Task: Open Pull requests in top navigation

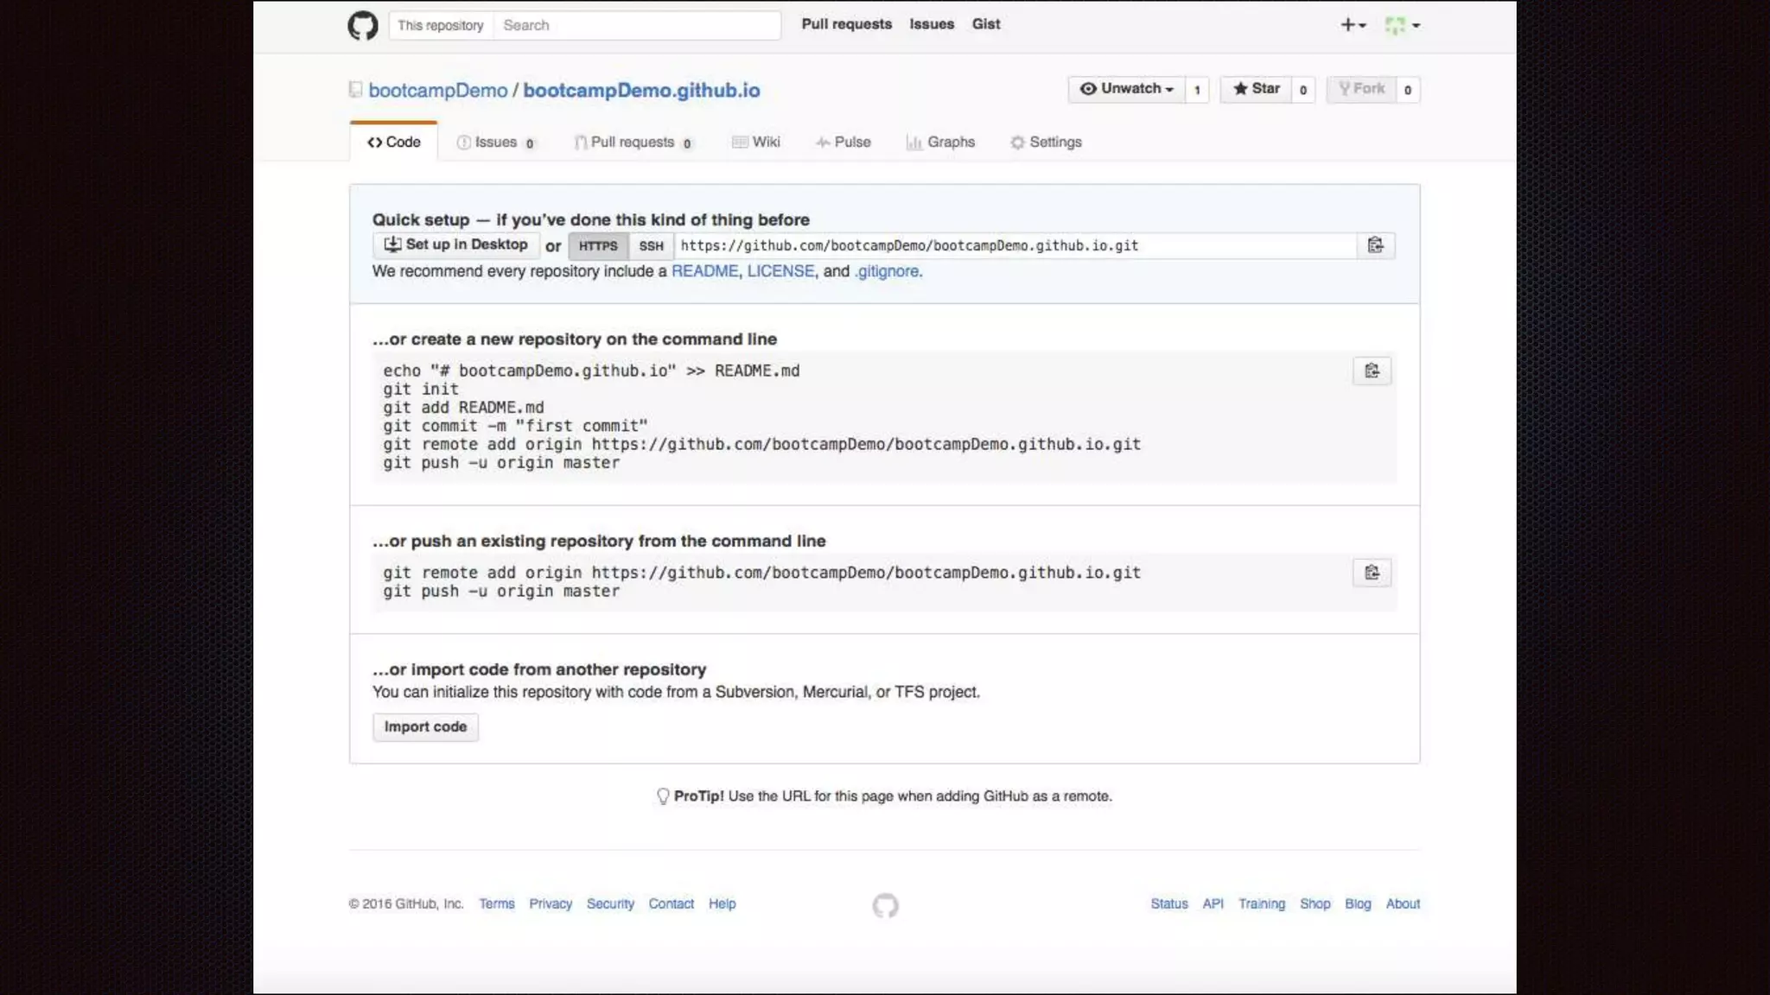Action: [x=846, y=24]
